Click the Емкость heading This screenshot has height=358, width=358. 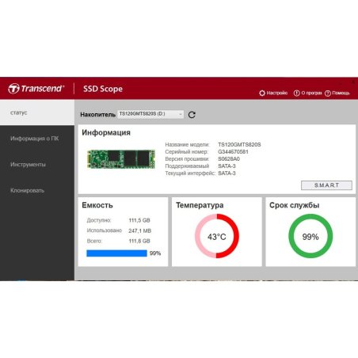pyautogui.click(x=97, y=205)
